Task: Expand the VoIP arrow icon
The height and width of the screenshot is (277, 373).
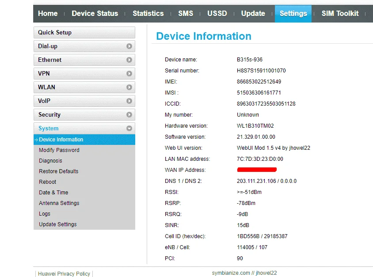Action: pyautogui.click(x=129, y=101)
